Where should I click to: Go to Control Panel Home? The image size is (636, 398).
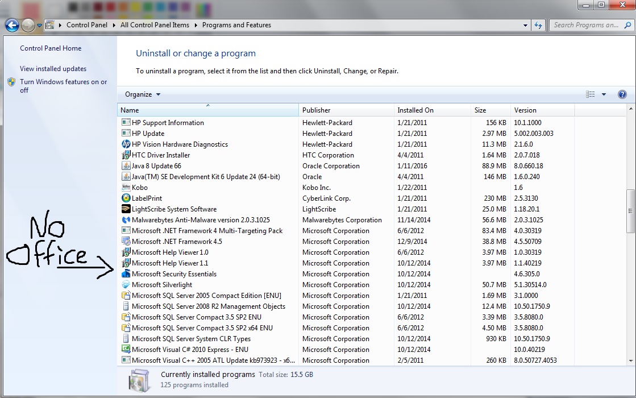[51, 48]
